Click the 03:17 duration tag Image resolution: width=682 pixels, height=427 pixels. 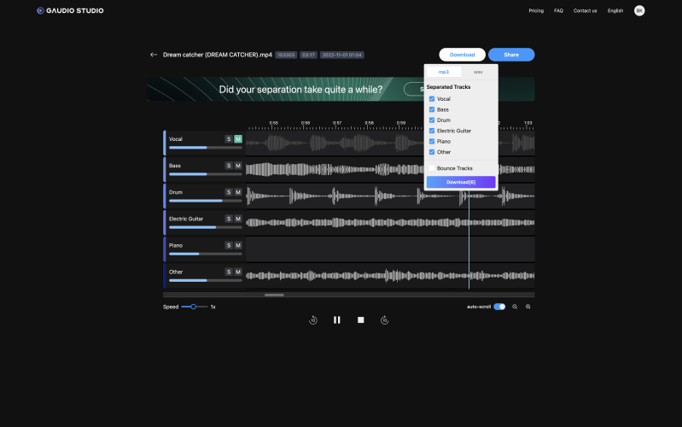tap(308, 55)
